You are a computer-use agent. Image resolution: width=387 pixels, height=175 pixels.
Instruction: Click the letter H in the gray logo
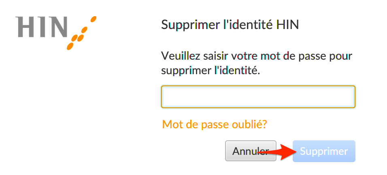[24, 27]
